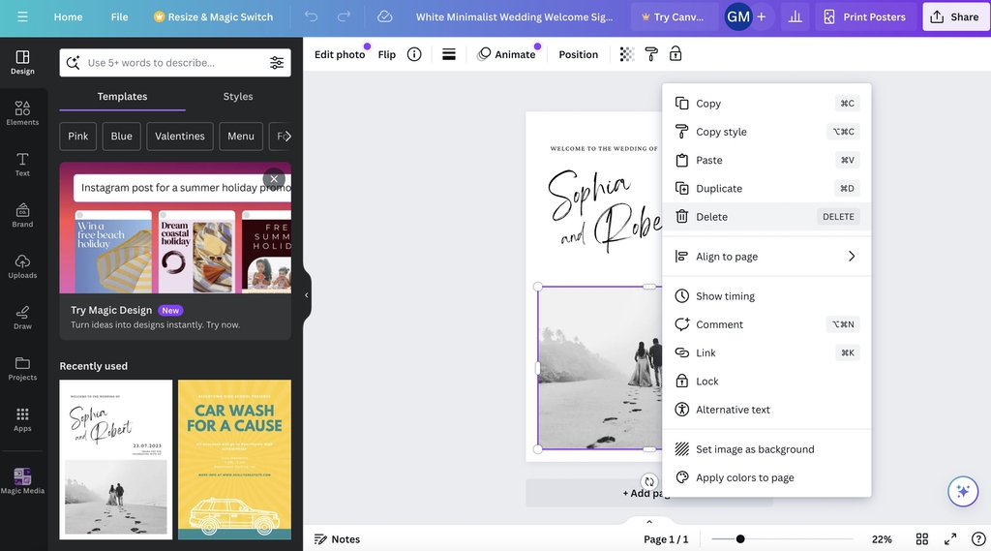Click the Flip button
Viewport: 991px width, 551px height.
coord(387,54)
